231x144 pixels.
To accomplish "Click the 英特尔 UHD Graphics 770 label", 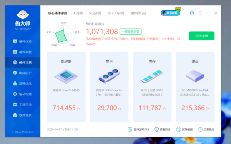I will click(109, 93).
